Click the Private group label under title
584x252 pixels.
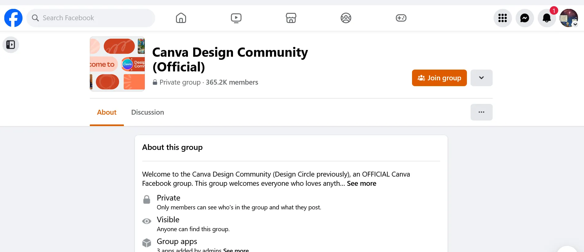point(180,82)
